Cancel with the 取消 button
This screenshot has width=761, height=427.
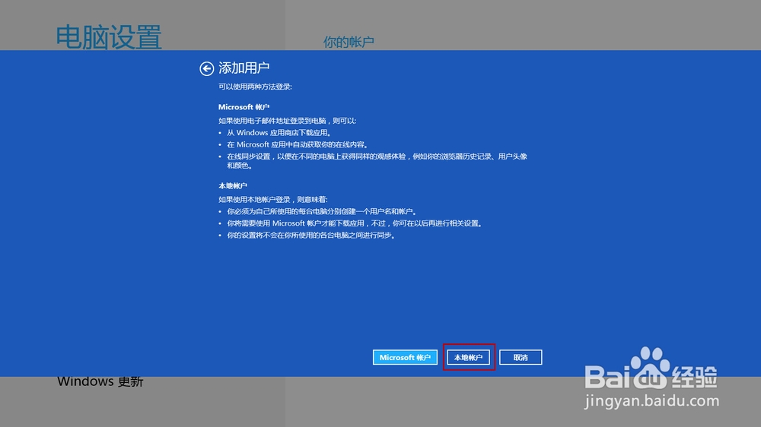point(521,357)
